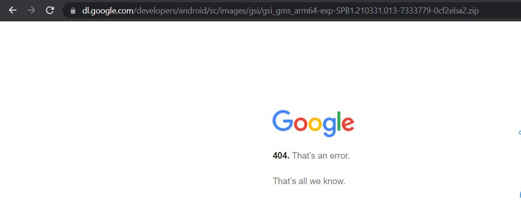The image size is (521, 211).
Task: Click the red 'o' in Google logo
Action: (x=301, y=124)
